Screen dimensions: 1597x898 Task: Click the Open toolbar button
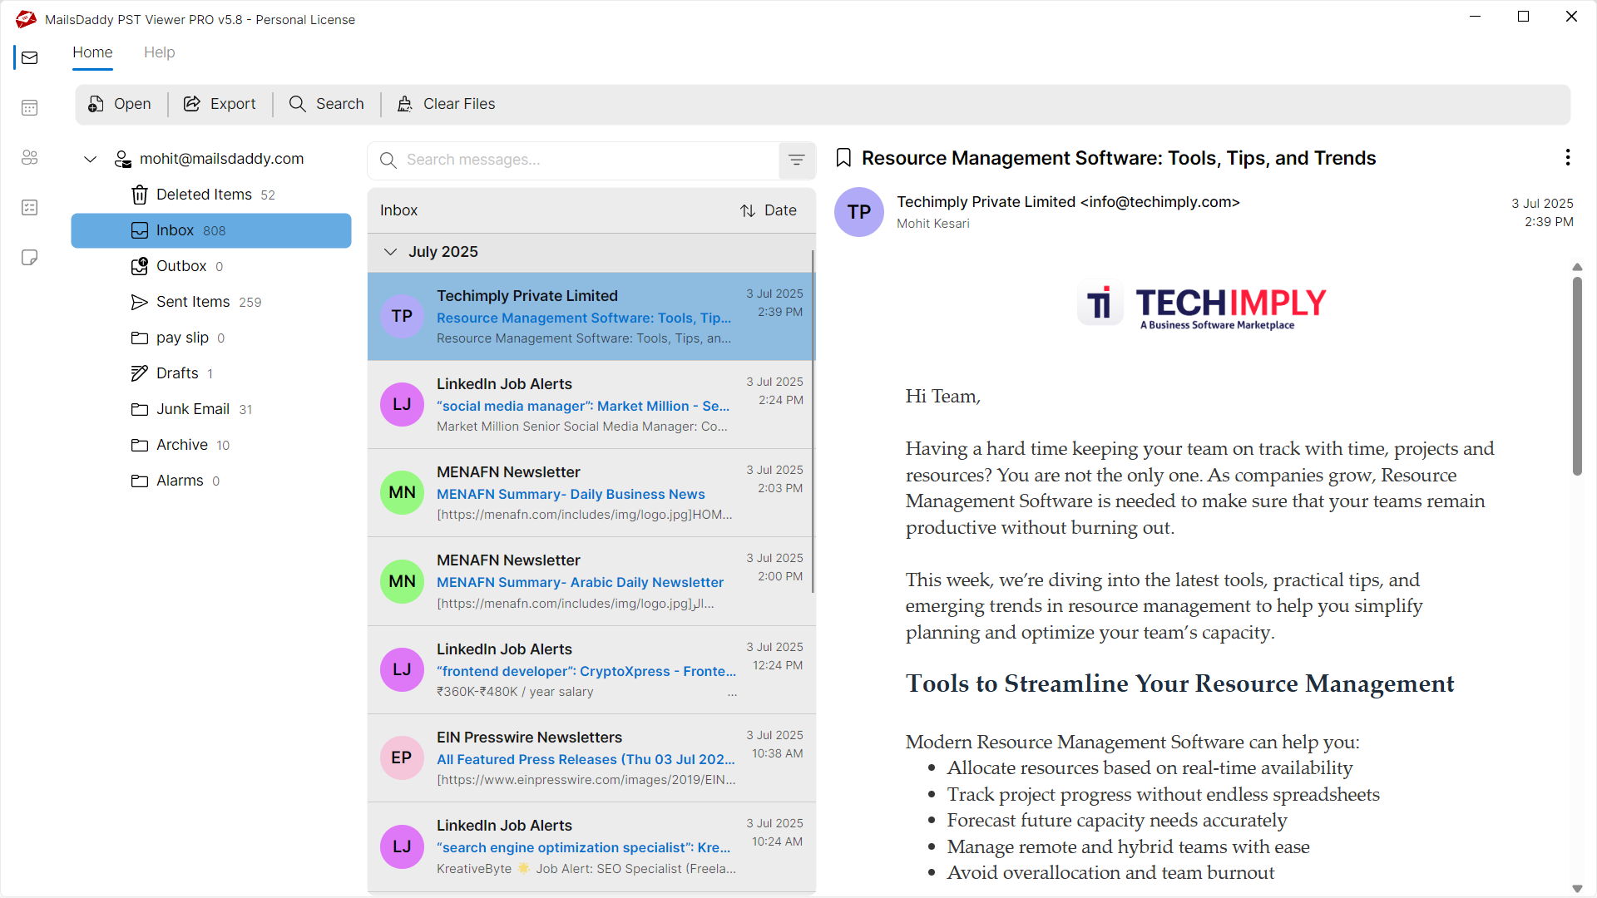(x=120, y=104)
